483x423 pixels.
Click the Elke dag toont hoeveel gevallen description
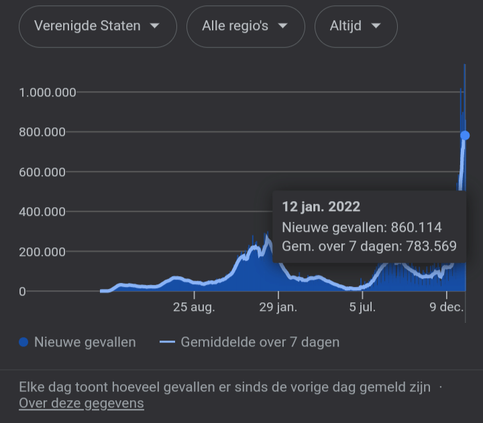[x=225, y=387]
